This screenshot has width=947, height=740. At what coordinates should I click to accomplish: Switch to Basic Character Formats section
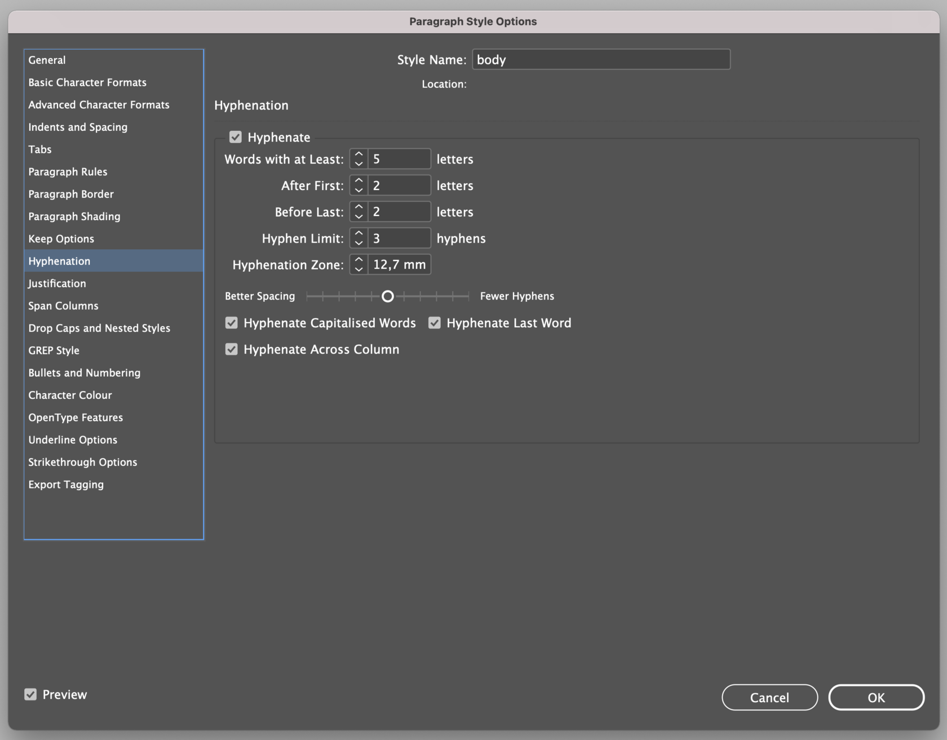pos(87,82)
